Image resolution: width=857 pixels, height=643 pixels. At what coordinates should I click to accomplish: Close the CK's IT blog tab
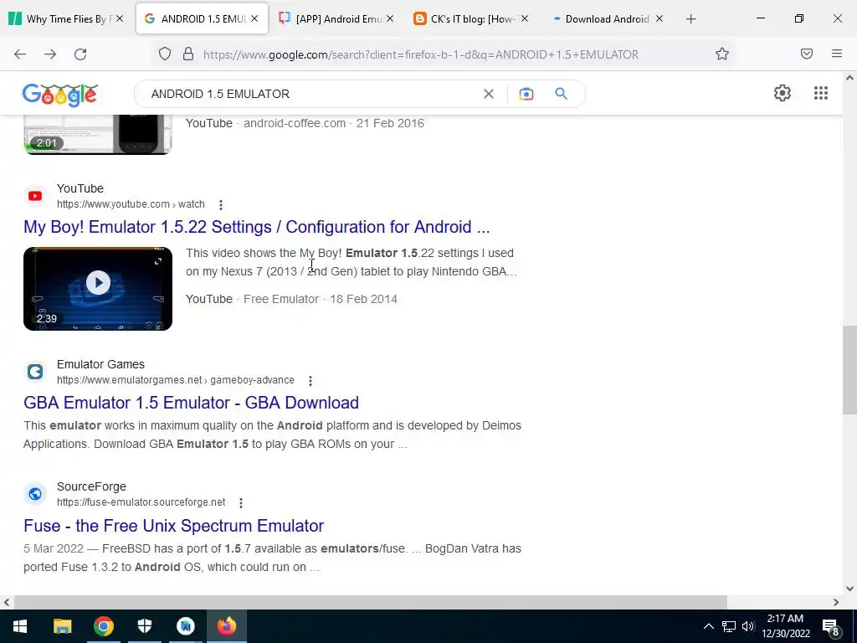[525, 18]
